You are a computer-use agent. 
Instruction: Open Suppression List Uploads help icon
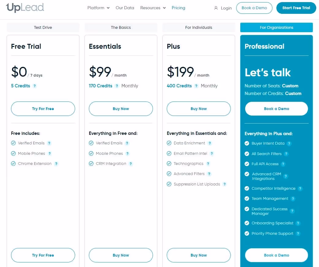click(x=225, y=184)
